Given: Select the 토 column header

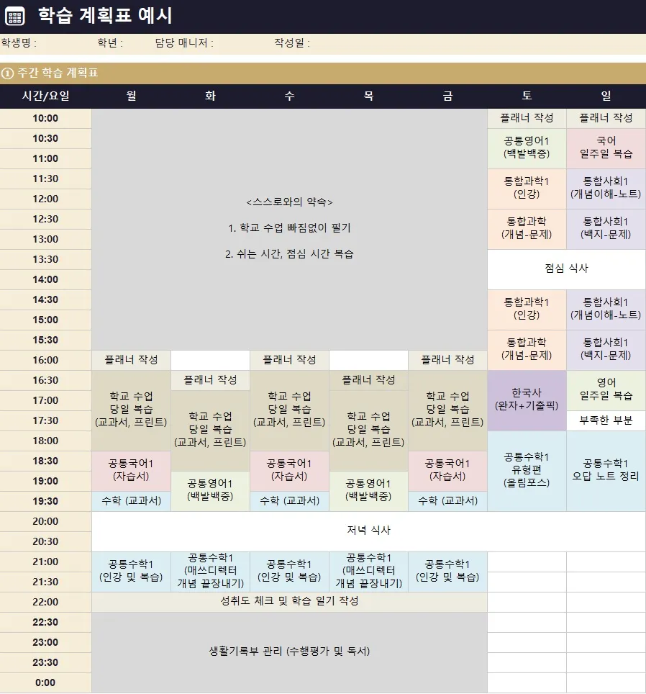Looking at the screenshot, I should coord(527,96).
